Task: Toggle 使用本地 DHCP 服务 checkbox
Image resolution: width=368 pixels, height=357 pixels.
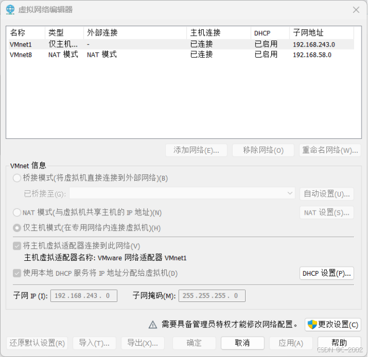Action: [17, 273]
